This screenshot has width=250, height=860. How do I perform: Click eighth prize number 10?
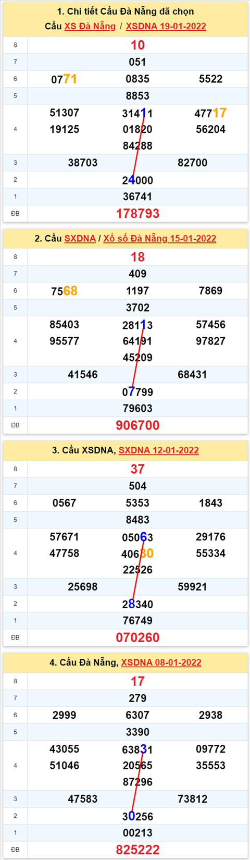(x=137, y=45)
